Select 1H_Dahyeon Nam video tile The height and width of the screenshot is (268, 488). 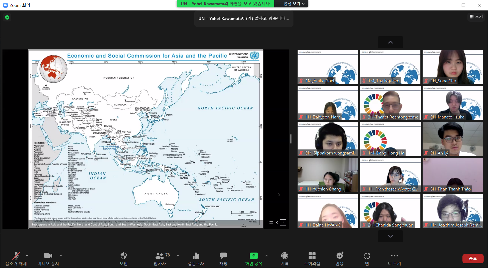coord(328,103)
